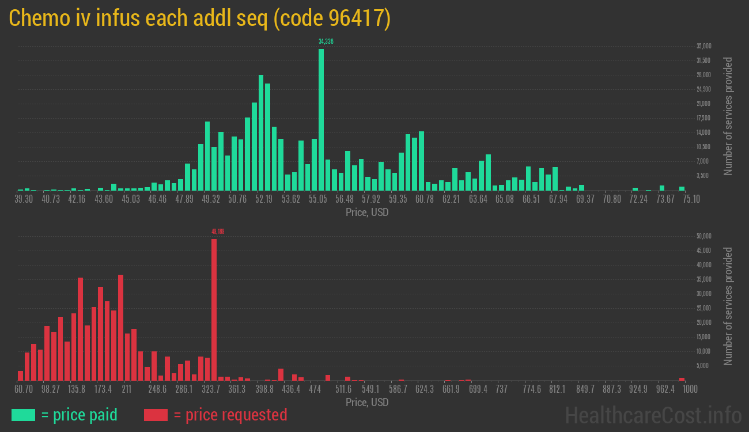Viewport: 749px width, 432px height.
Task: Click the chart title with code 96417
Action: pyautogui.click(x=200, y=18)
